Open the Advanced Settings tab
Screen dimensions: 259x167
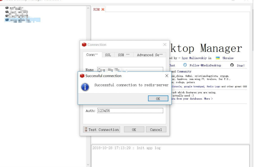pyautogui.click(x=150, y=55)
